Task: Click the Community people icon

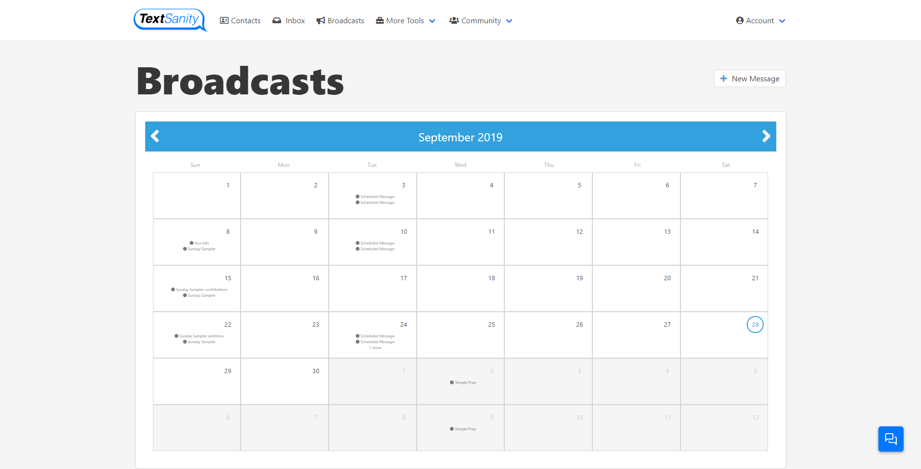Action: point(454,20)
